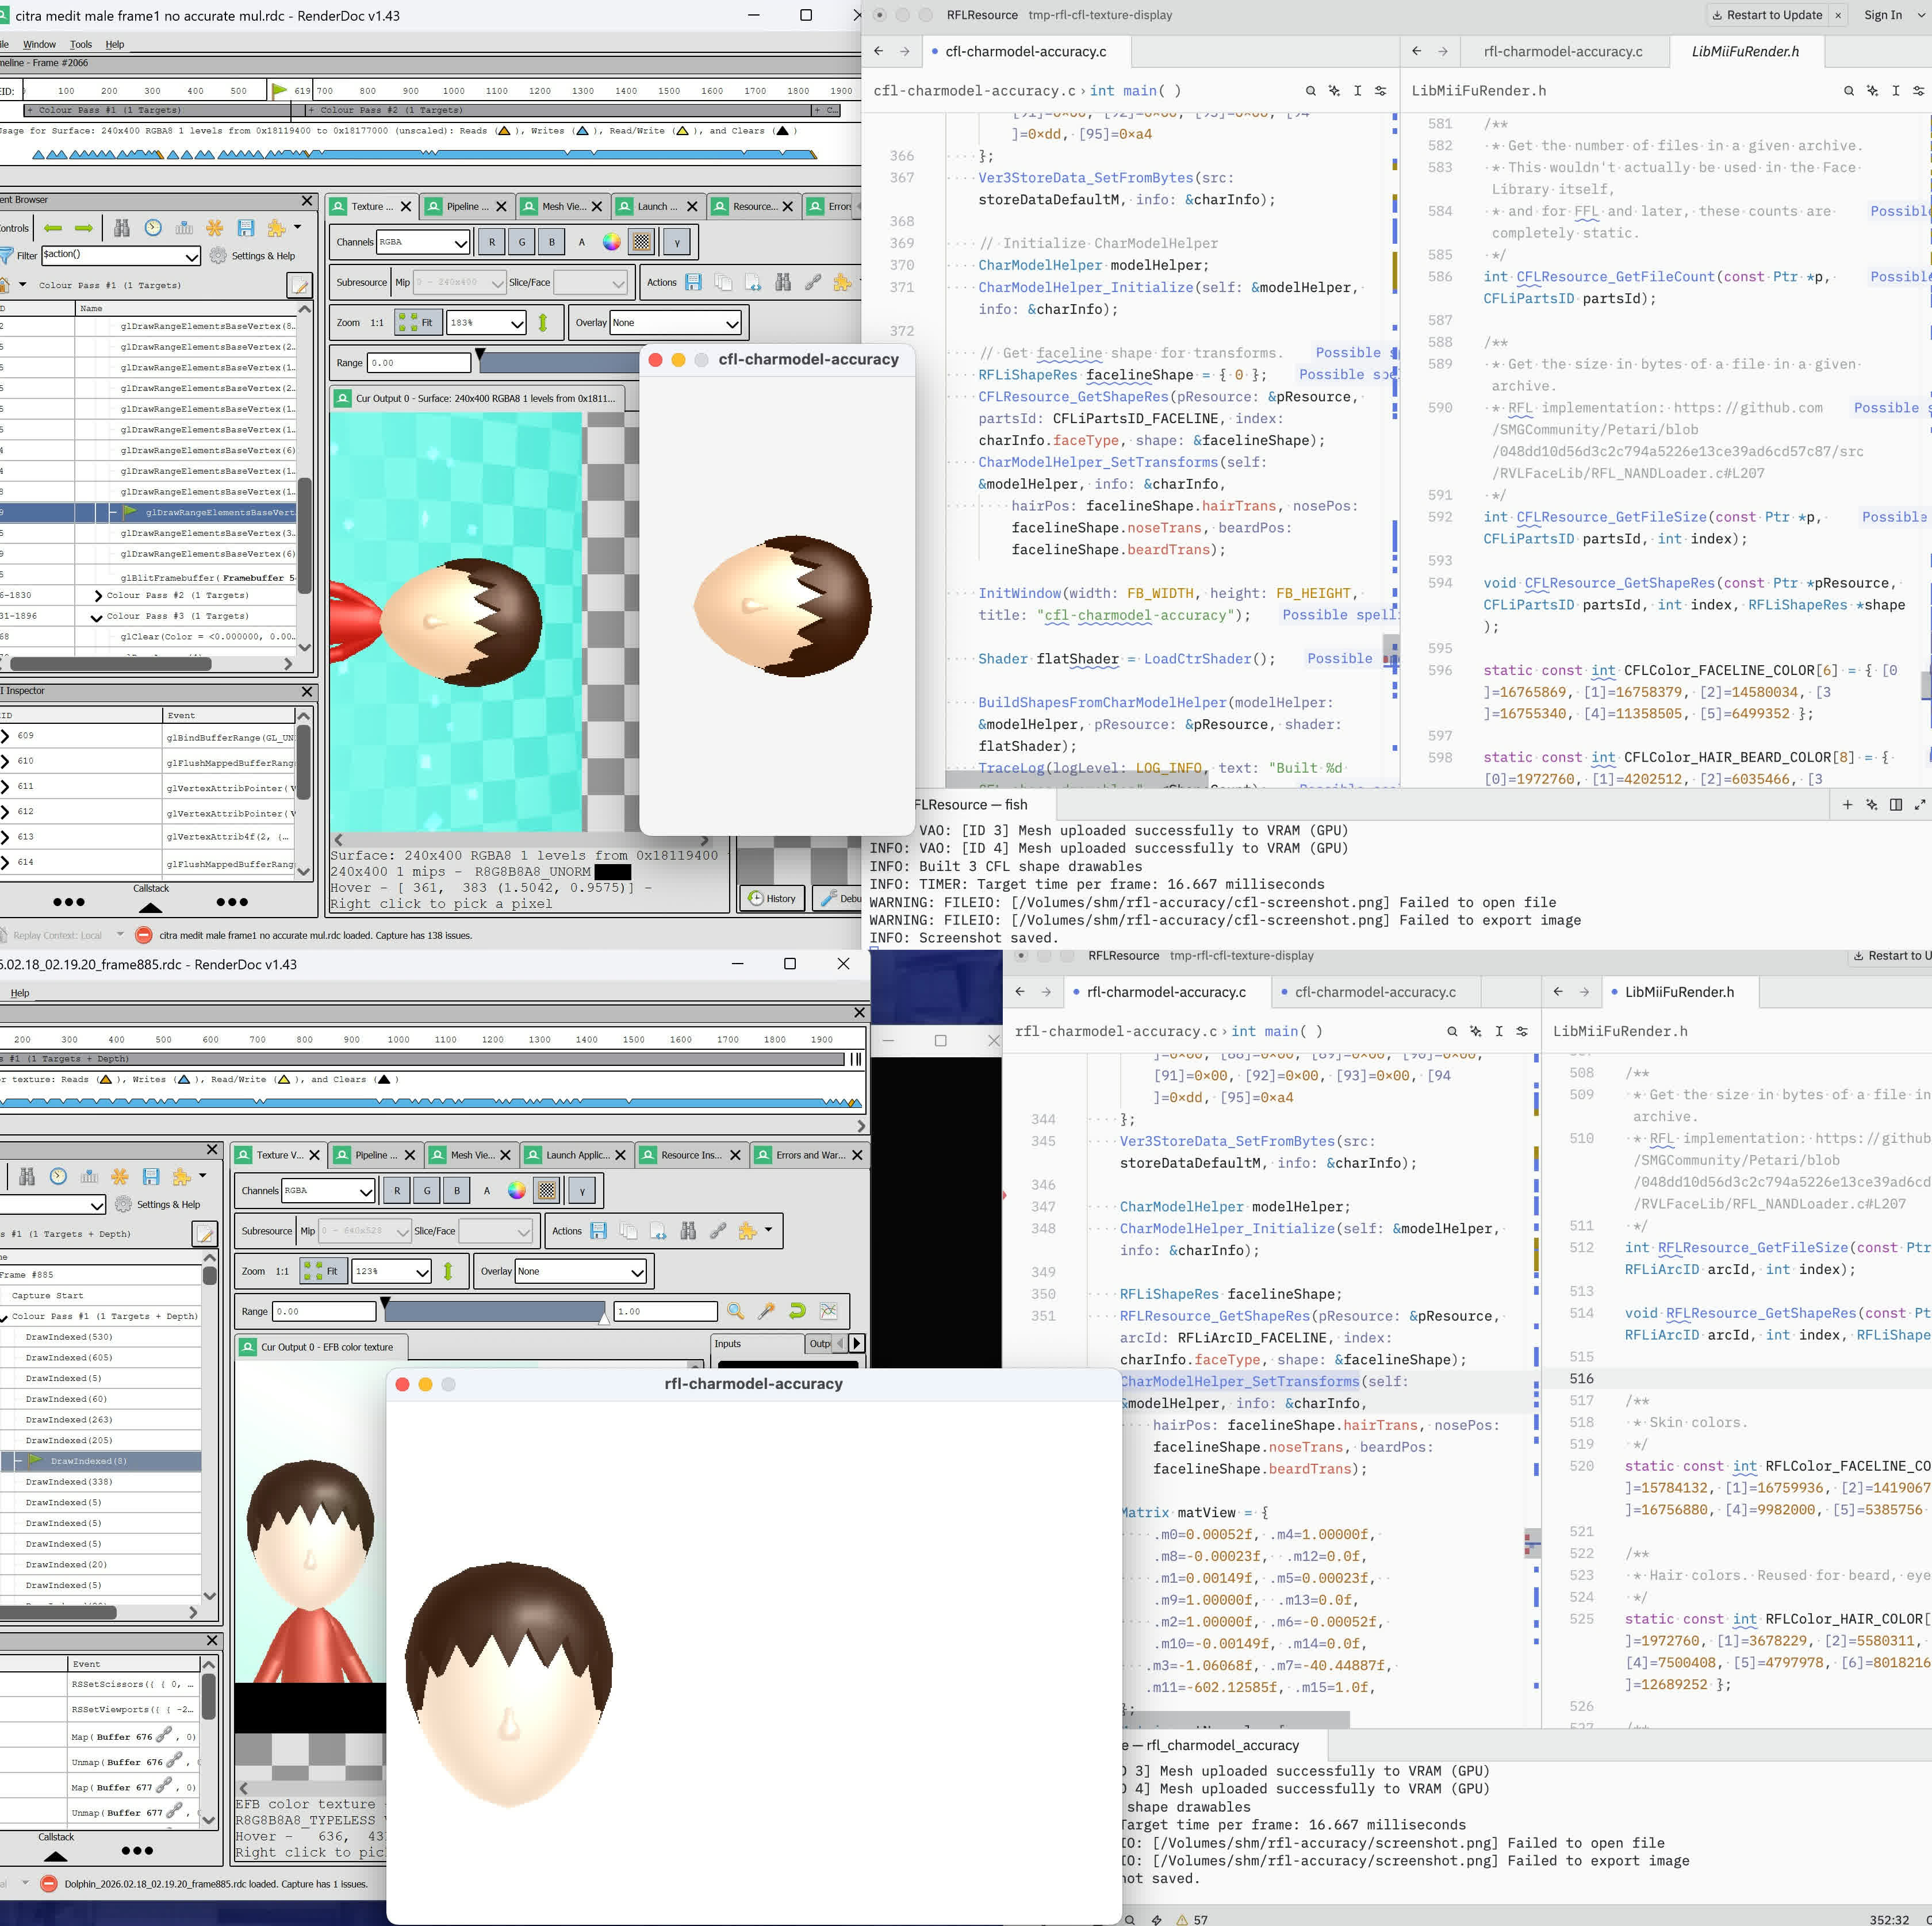This screenshot has height=1926, width=1932.
Task: Click the histogram icon in bottom Range bar
Action: pyautogui.click(x=828, y=1311)
